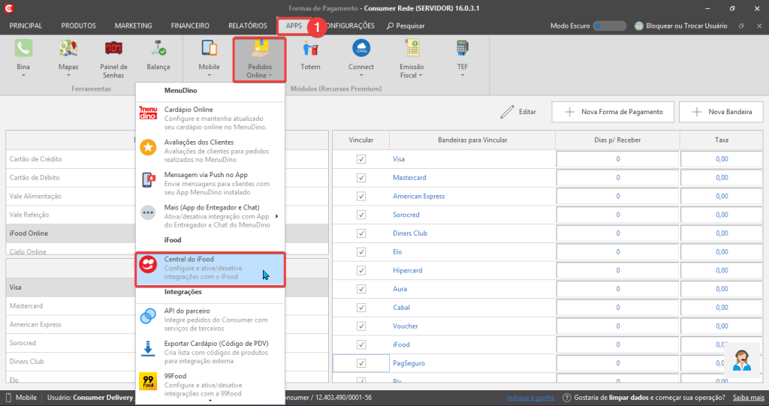
Task: Uncheck the Visa vincular checkbox
Action: tap(361, 159)
